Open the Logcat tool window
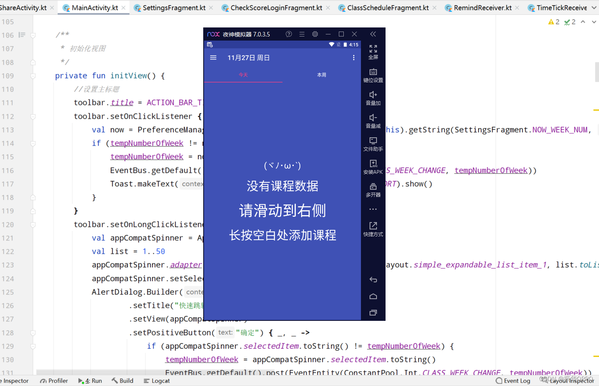Viewport: 599px width, 386px height. (157, 381)
